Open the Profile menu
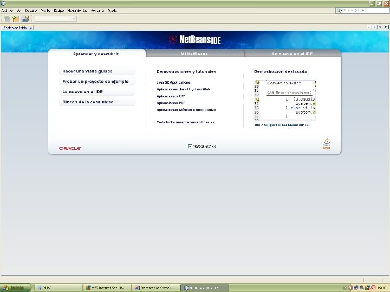This screenshot has height=292, width=390. click(x=45, y=10)
